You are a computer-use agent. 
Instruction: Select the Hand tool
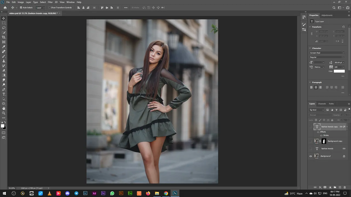4,108
